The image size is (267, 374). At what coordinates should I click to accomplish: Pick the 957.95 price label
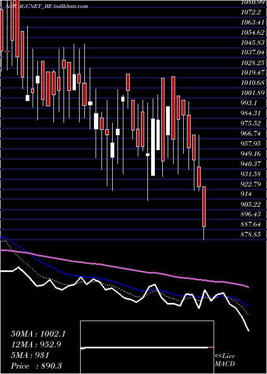tap(251, 143)
